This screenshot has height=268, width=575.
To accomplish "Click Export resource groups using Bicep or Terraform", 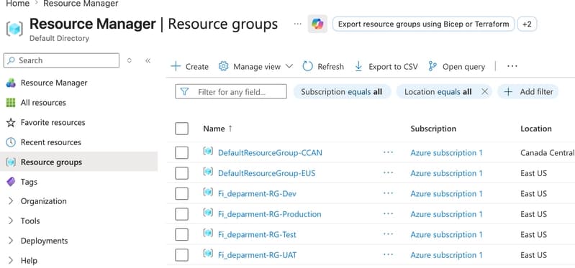I will pyautogui.click(x=424, y=24).
